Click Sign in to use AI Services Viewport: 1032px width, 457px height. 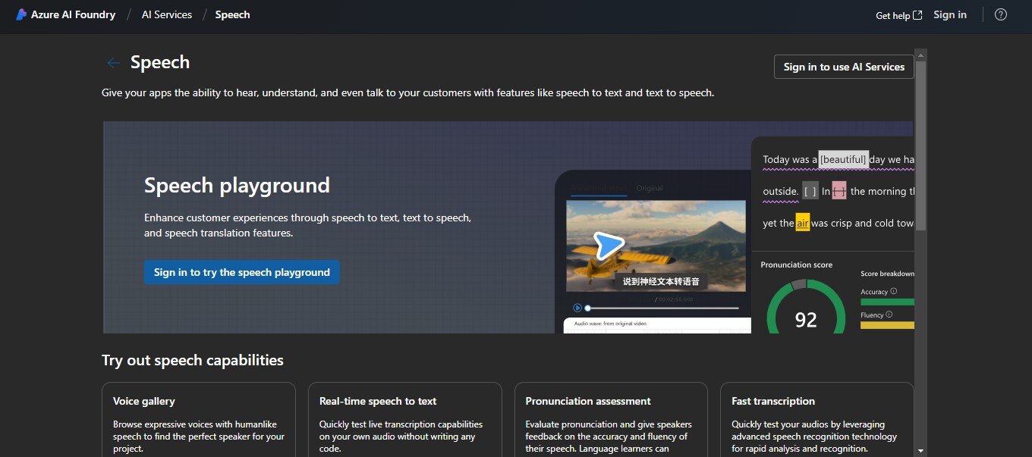coord(843,67)
